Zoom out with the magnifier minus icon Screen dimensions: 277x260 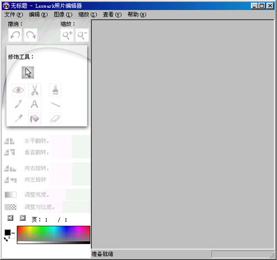[x=82, y=35]
